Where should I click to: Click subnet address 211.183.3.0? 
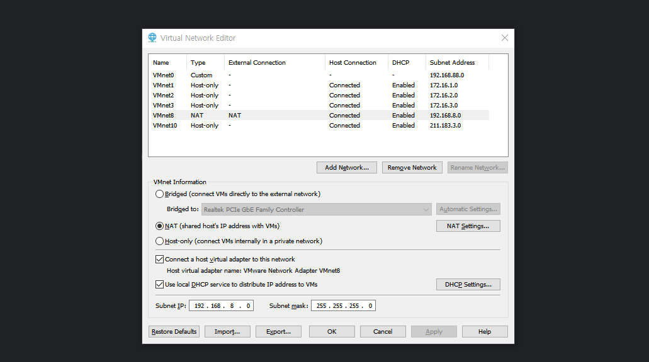tap(445, 125)
